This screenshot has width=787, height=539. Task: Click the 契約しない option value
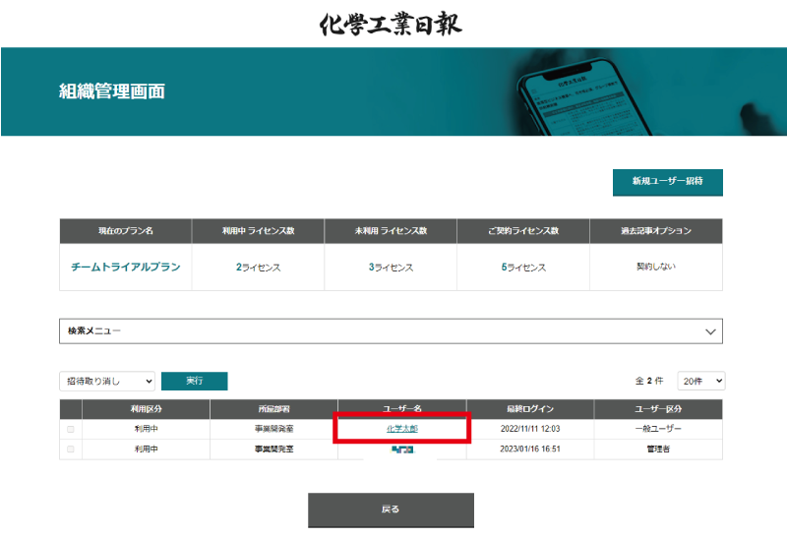point(656,267)
